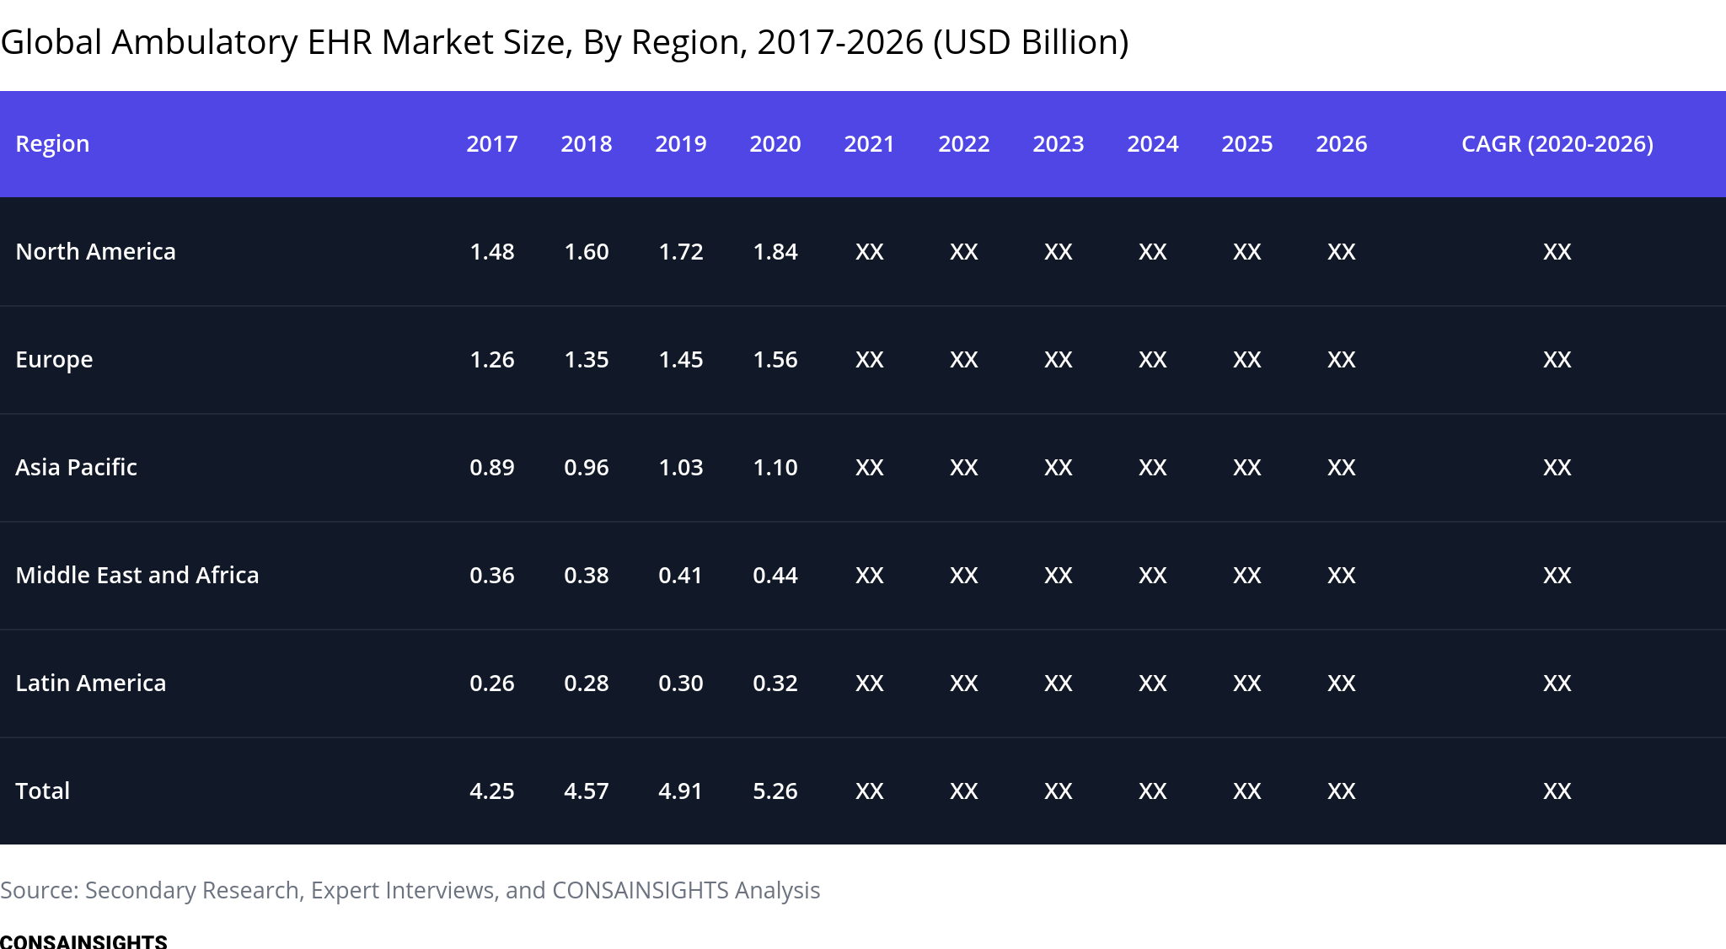Click North America 2017 value 1.48
This screenshot has width=1726, height=949.
492,251
